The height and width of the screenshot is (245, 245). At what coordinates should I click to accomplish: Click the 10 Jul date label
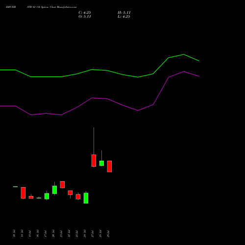tap(14, 234)
